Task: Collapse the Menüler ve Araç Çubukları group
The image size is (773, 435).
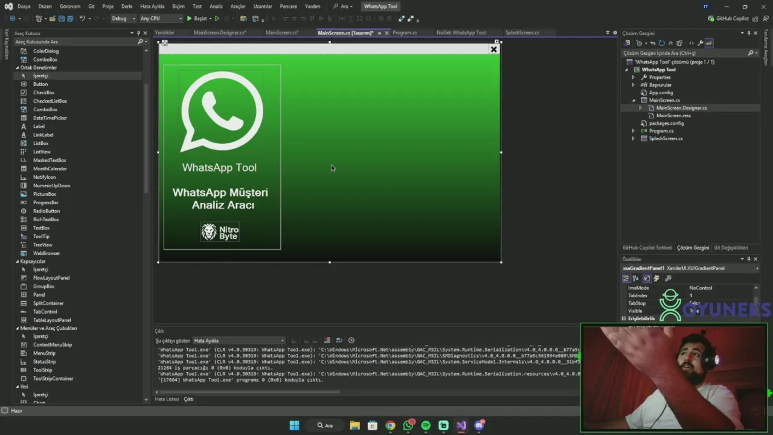Action: pyautogui.click(x=18, y=328)
